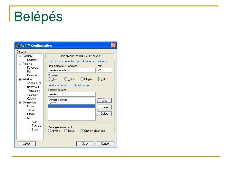Click the Port field showing 22
This screenshot has width=232, height=174.
(x=104, y=70)
